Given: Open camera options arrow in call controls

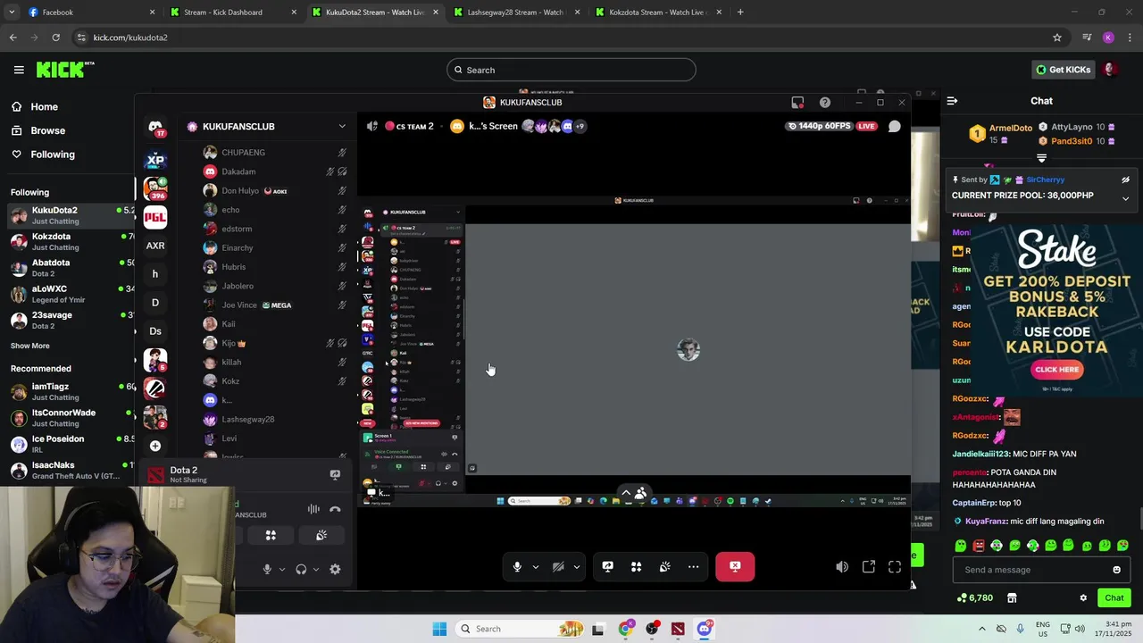Looking at the screenshot, I should (577, 567).
